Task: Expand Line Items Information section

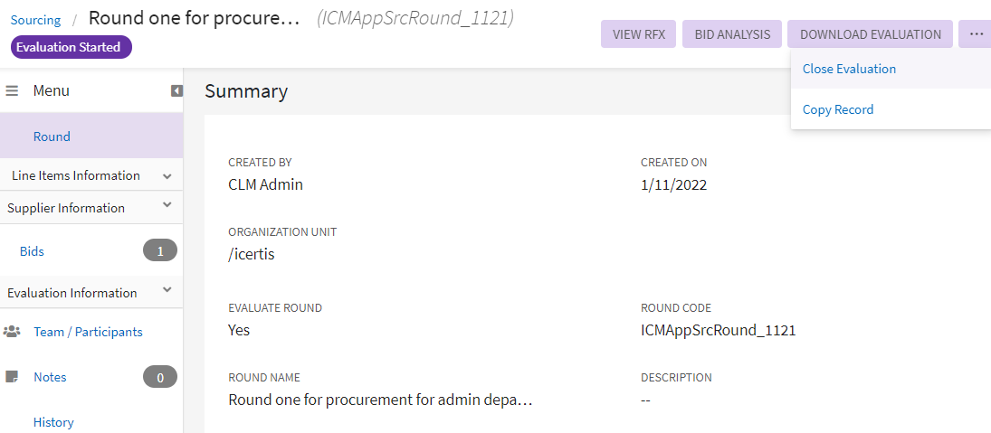Action: pos(167,176)
